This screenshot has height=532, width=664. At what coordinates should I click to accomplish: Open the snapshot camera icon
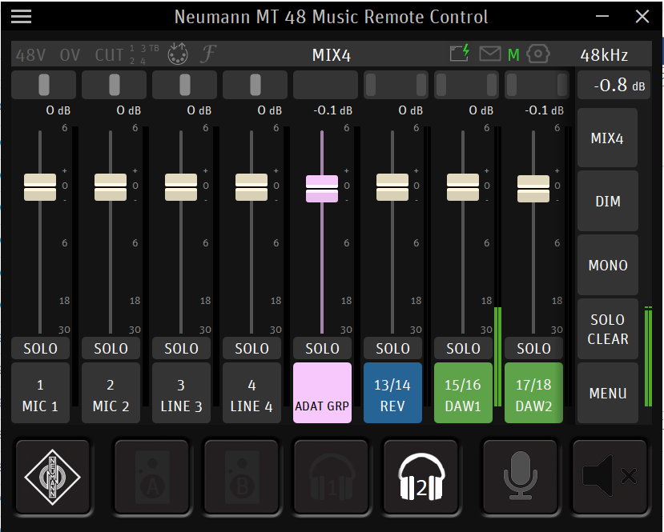pos(537,54)
